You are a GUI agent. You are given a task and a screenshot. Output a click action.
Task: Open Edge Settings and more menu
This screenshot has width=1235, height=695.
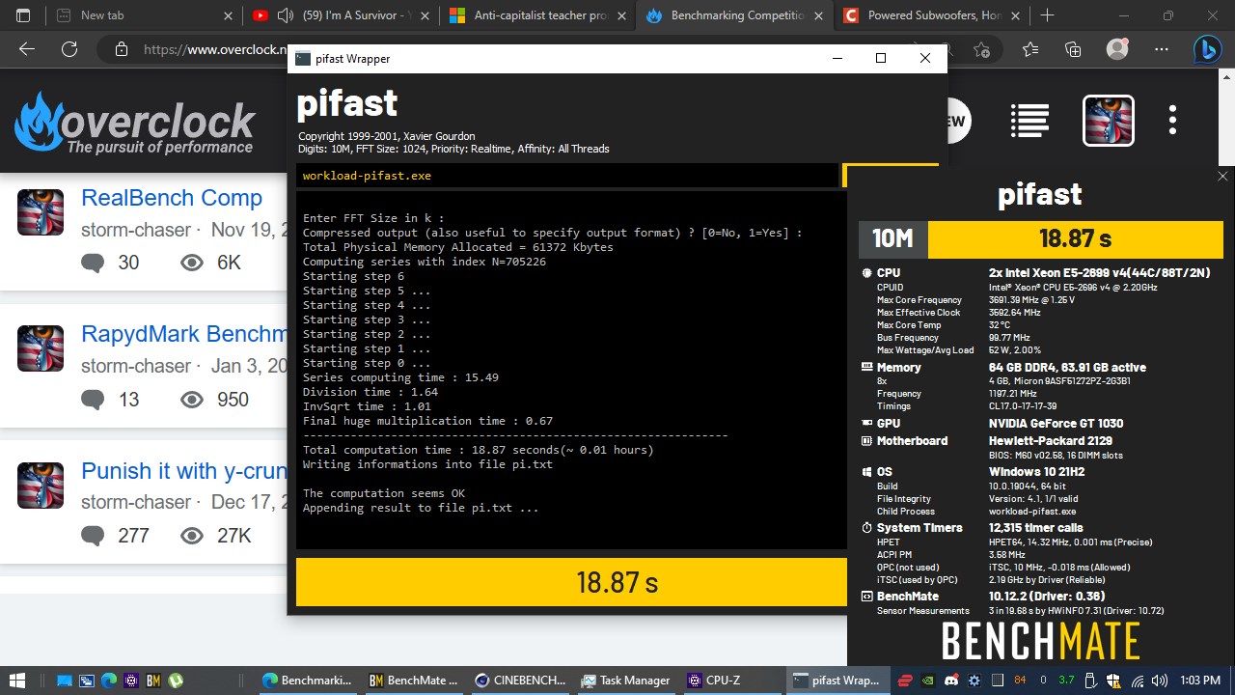1161,49
